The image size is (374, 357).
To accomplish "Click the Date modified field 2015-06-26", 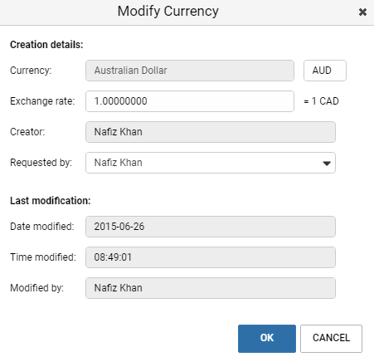I will 211,227.
